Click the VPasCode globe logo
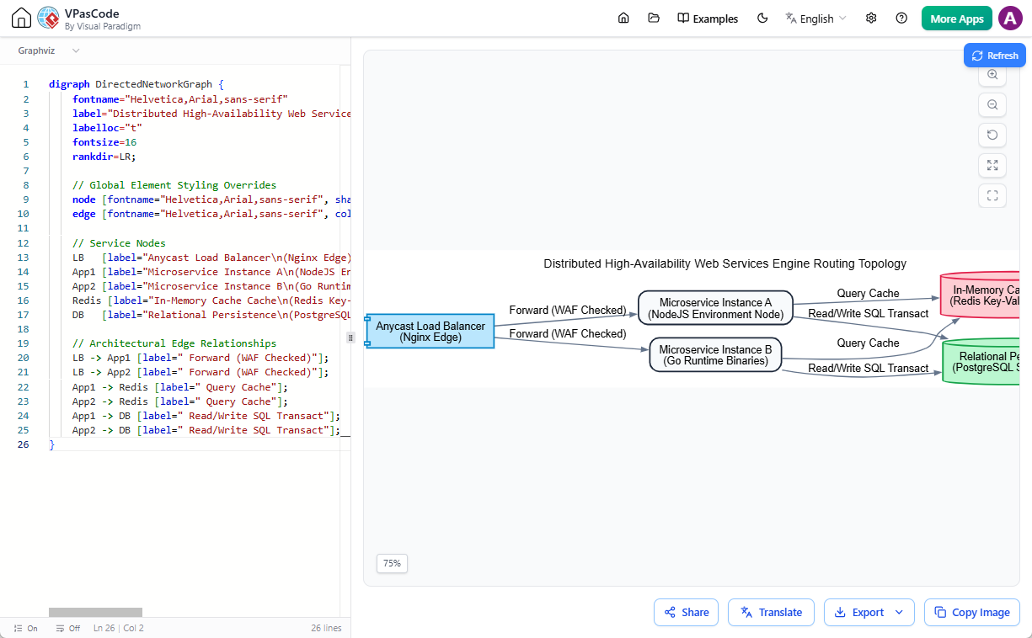 49,18
